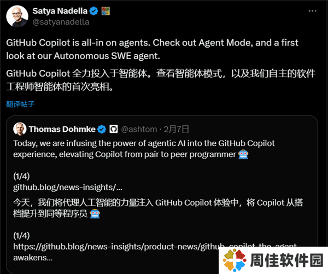Image resolution: width=328 pixels, height=274 pixels.
Task: Click the 翻译帖子 translate post link
Action: [x=20, y=104]
